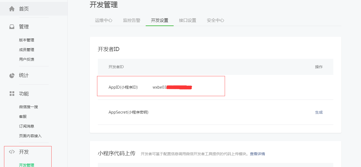Go to the 接口设置 tab
361x167 pixels.
pos(187,20)
